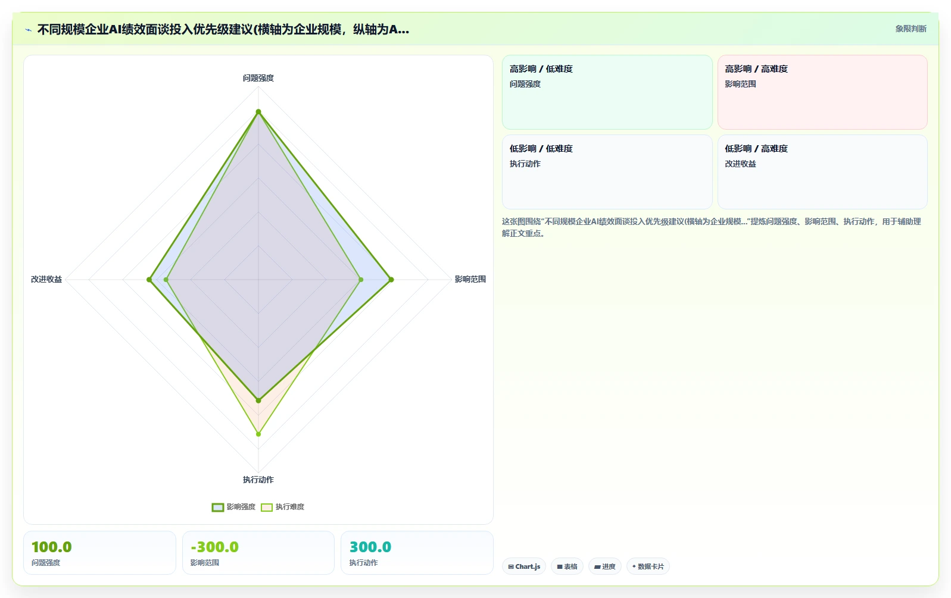The width and height of the screenshot is (951, 598).
Task: Click the data point on the 问题强度 axis
Action: click(258, 112)
